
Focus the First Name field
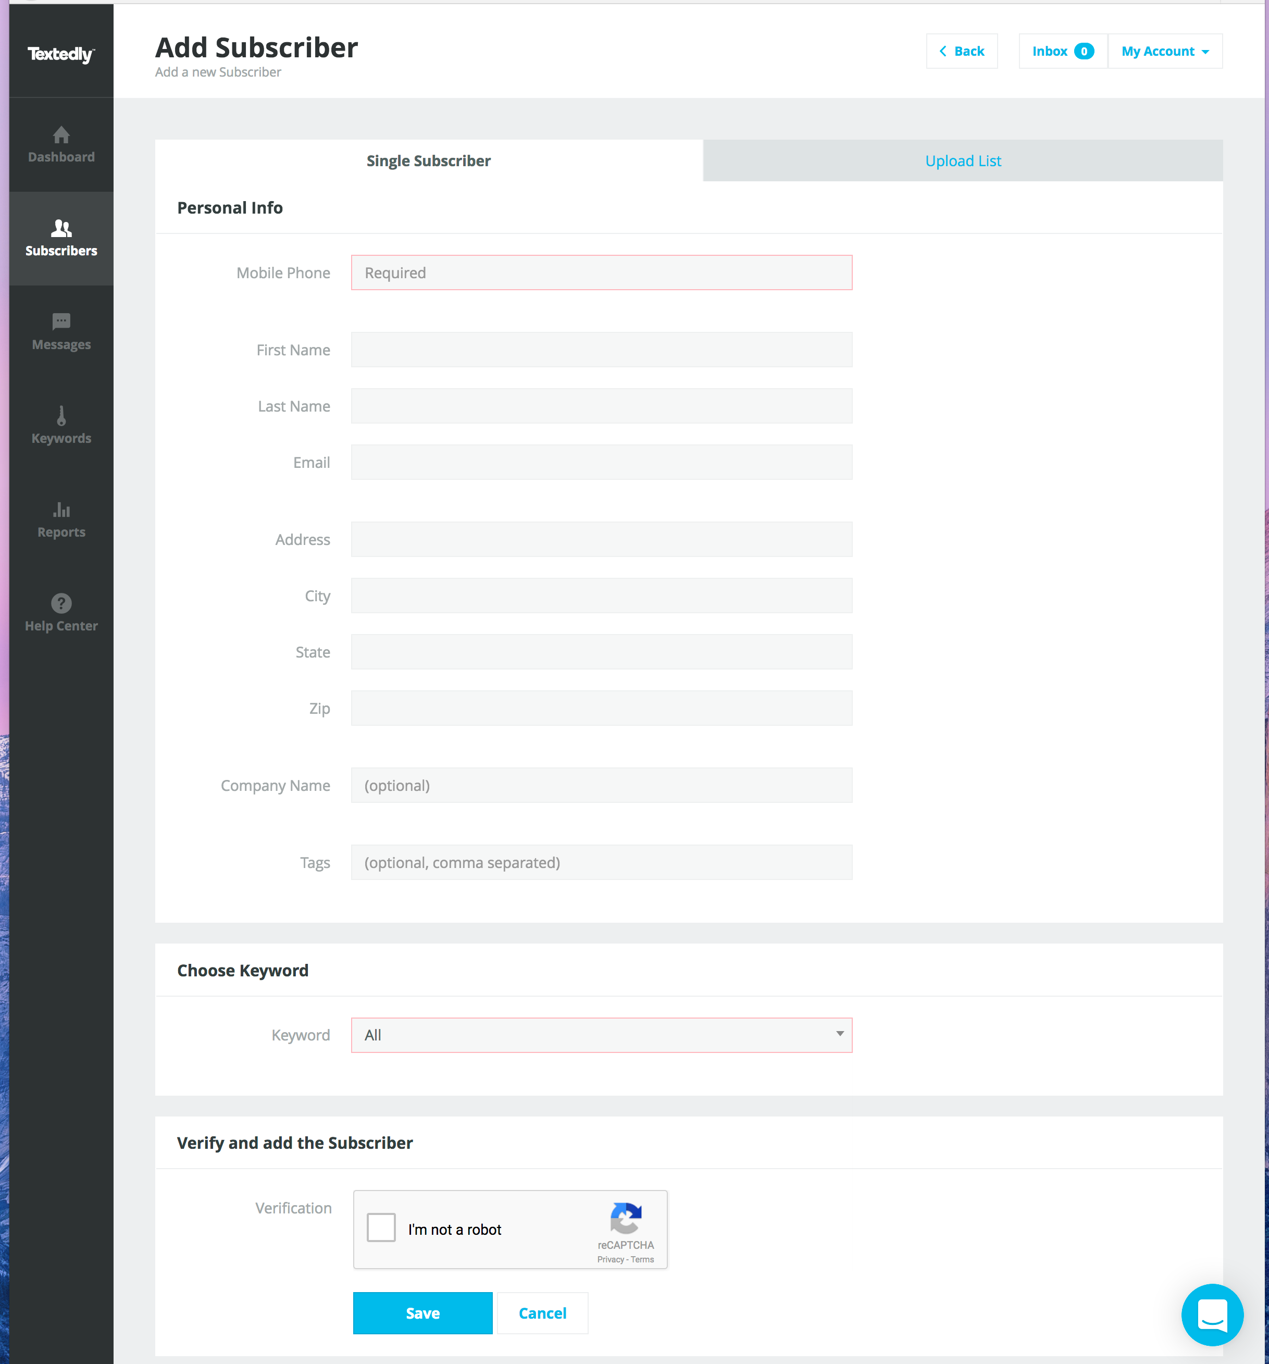click(x=602, y=350)
